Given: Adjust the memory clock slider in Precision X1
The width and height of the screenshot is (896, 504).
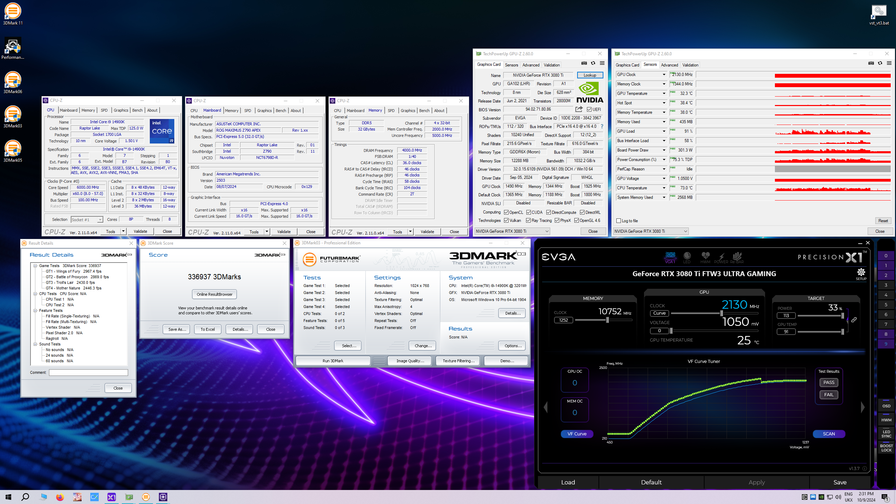Looking at the screenshot, I should click(x=607, y=320).
